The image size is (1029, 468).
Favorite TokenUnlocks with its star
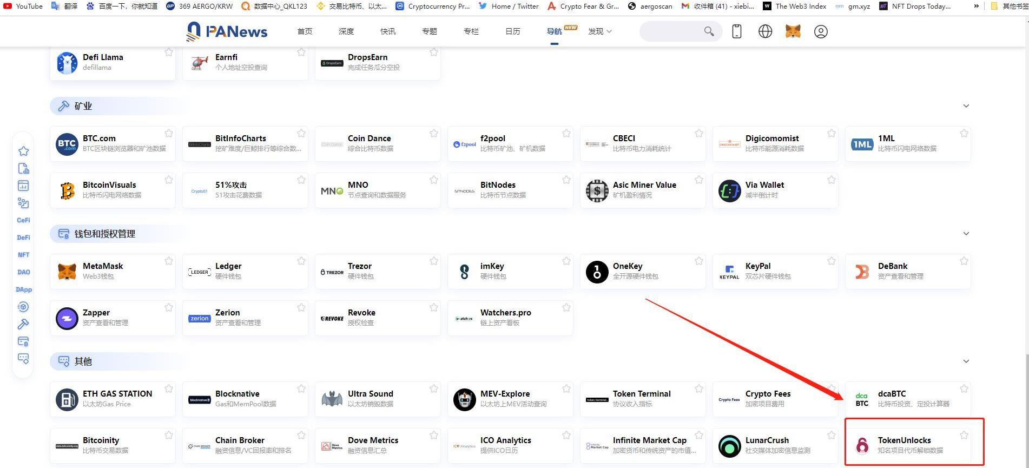point(964,435)
